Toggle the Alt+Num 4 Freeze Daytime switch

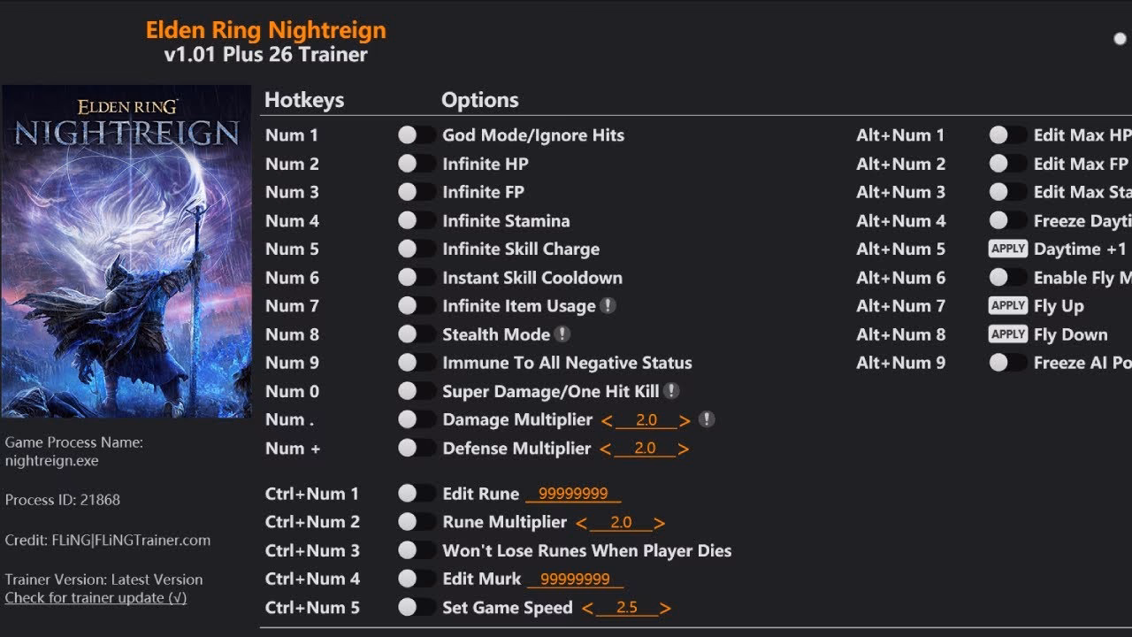[1007, 220]
